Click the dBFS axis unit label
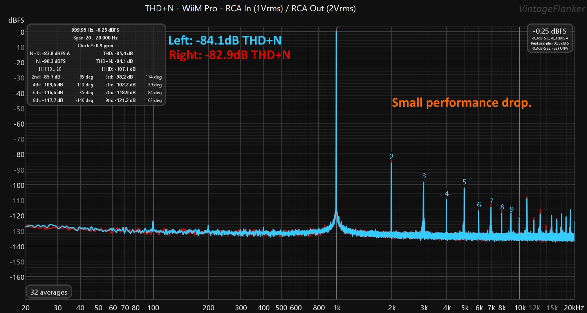The width and height of the screenshot is (587, 313). point(16,20)
